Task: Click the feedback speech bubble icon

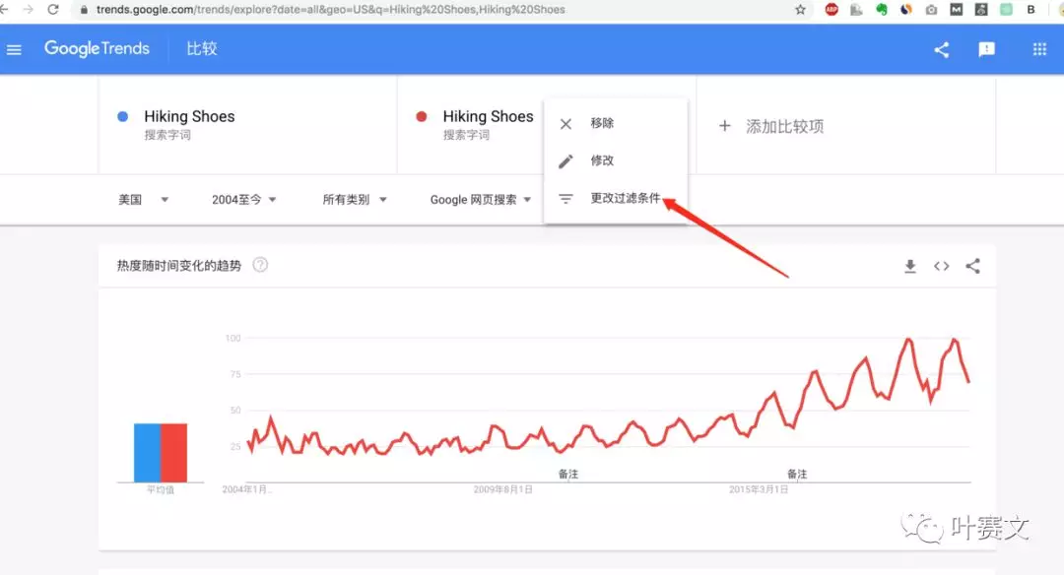Action: point(986,48)
